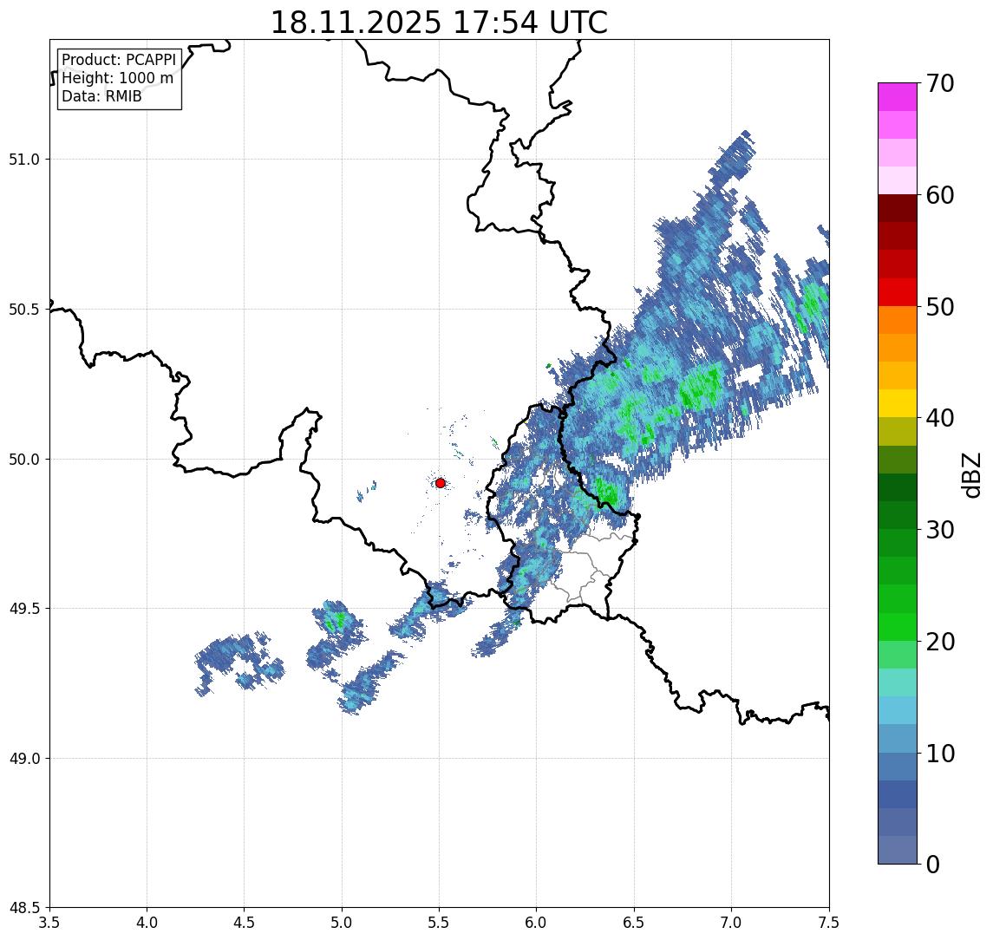Viewport: 993px width, 940px height.
Task: Pick the dark red swatch just below 60
Action: point(898,208)
